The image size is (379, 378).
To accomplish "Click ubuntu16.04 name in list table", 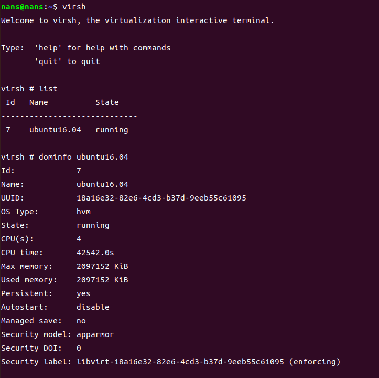I will click(x=55, y=130).
